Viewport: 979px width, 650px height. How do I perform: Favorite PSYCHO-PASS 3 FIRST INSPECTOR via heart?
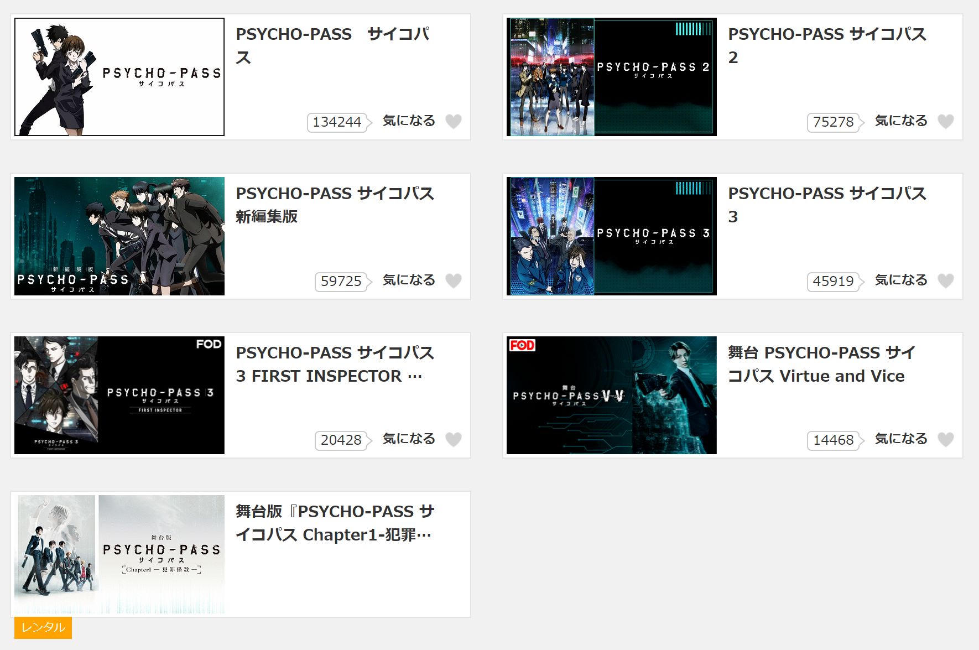454,439
